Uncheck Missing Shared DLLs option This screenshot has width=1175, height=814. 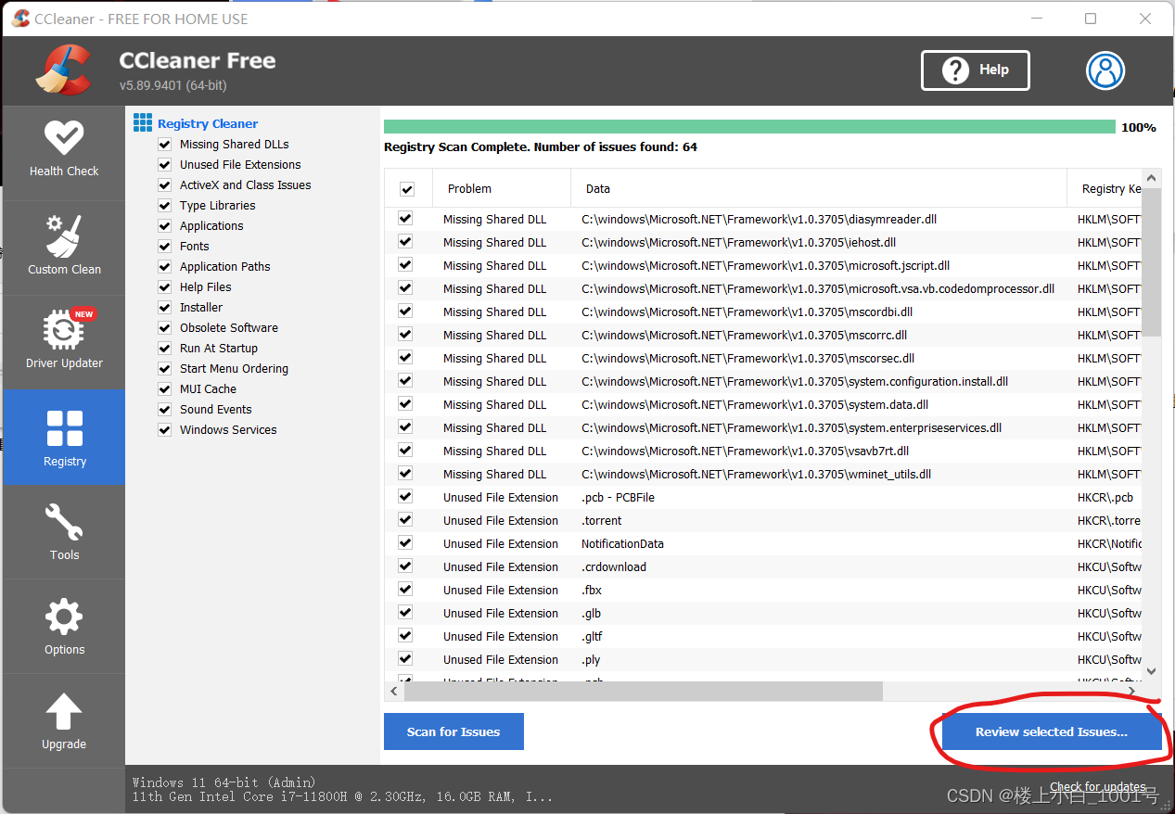(165, 145)
